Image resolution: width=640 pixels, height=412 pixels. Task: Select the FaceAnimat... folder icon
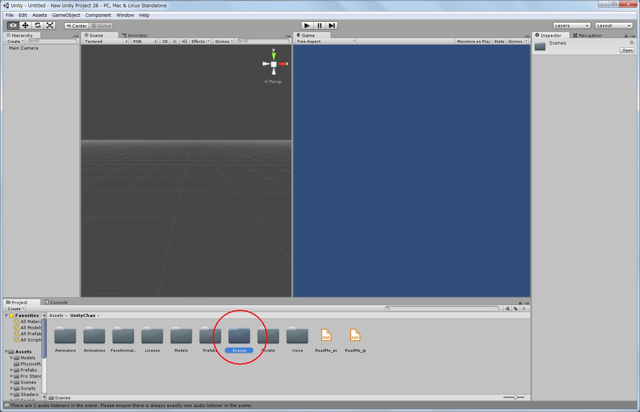[x=123, y=336]
